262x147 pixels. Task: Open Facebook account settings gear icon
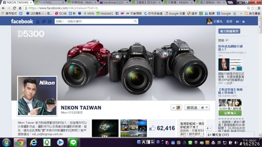[x=244, y=22]
